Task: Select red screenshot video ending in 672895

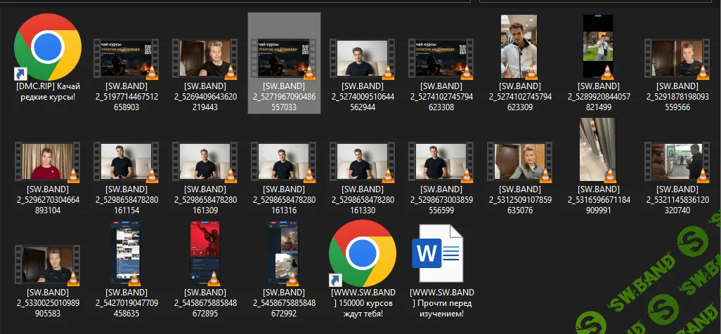Action: tap(206, 254)
